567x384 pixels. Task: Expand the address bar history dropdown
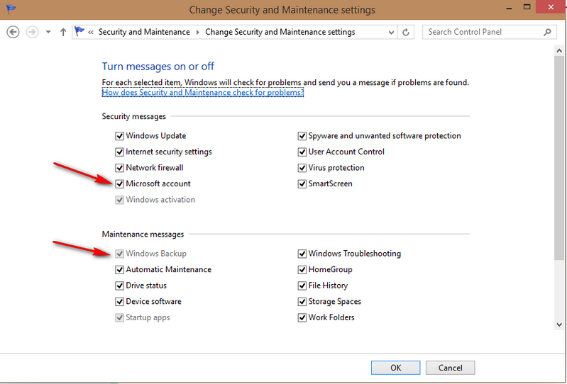pos(392,32)
